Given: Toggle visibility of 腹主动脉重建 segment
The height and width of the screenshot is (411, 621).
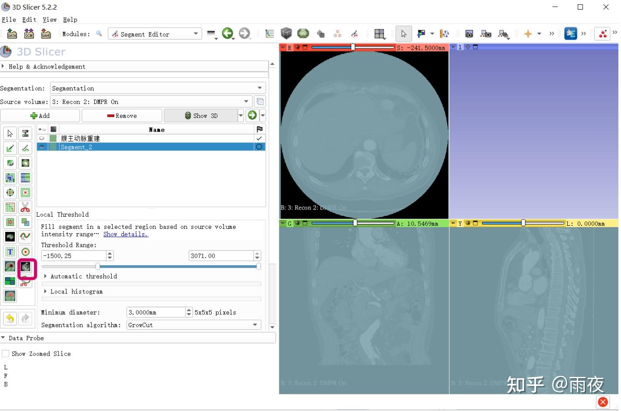Looking at the screenshot, I should tap(42, 138).
